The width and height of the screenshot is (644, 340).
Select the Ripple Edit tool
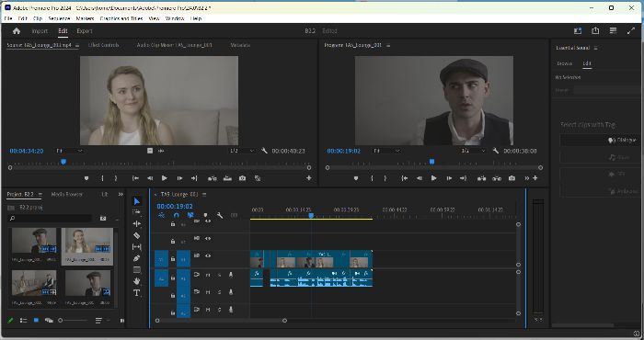coord(137,223)
